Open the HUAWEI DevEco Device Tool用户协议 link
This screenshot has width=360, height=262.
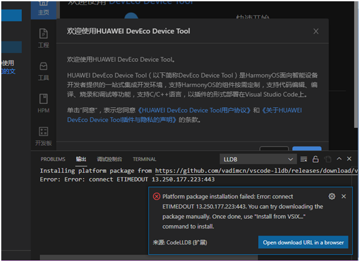pos(194,110)
